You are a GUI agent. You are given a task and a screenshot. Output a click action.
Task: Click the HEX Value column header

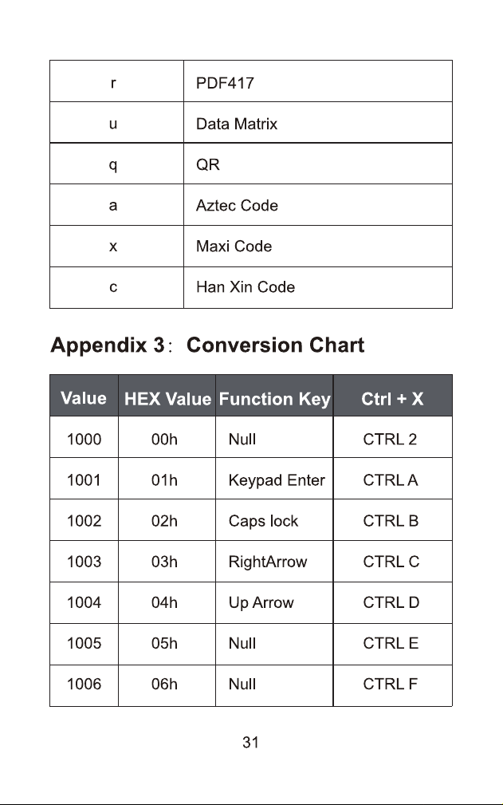coord(167,396)
